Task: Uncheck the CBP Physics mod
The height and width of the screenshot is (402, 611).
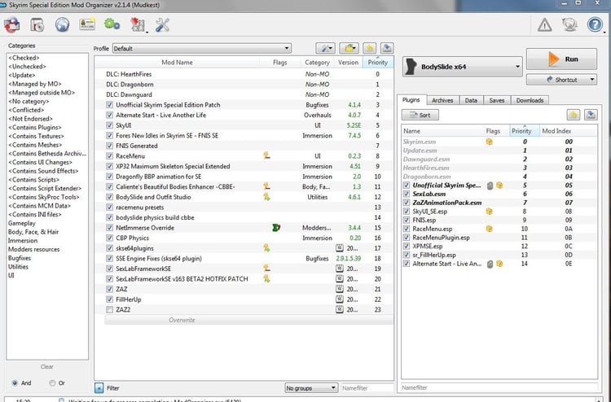Action: (x=109, y=238)
